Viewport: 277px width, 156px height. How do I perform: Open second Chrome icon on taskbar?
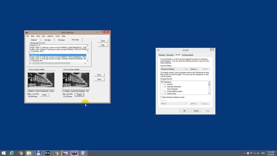[x=56, y=153]
